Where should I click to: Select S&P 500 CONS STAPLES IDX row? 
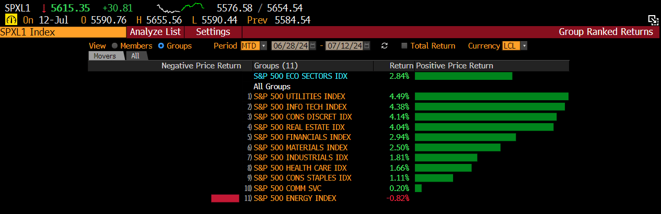(x=303, y=178)
